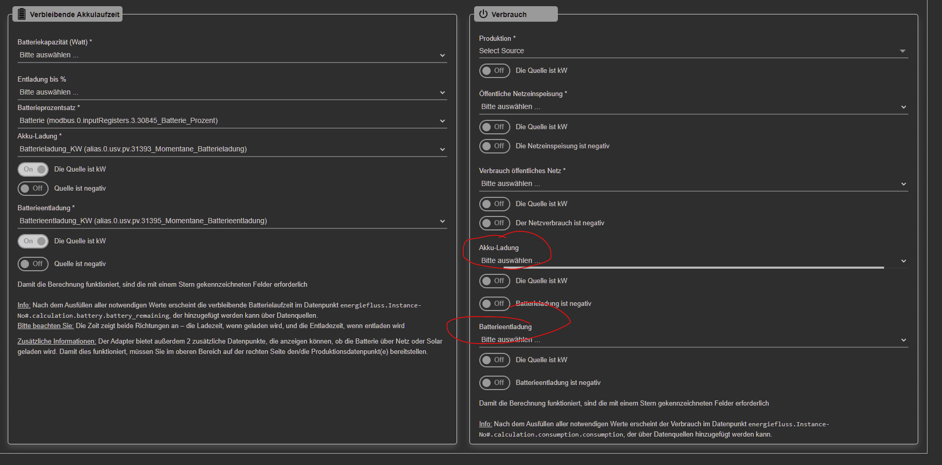Viewport: 942px width, 465px height.
Task: Click the 'Batteriekapazität (Watt) *' label
Action: point(55,42)
